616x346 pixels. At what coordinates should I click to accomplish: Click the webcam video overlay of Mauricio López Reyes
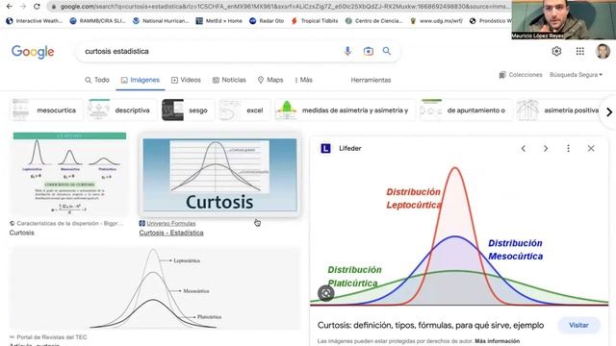click(x=563, y=19)
